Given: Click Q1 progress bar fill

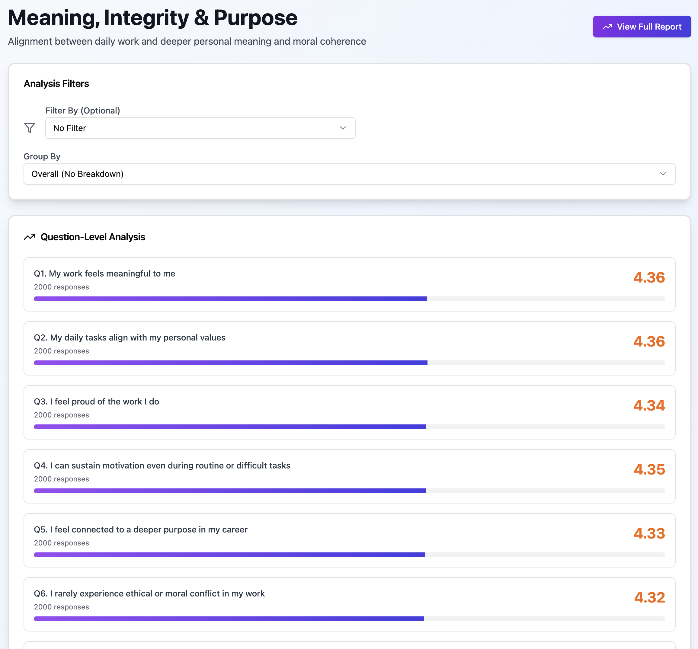Looking at the screenshot, I should 230,299.
